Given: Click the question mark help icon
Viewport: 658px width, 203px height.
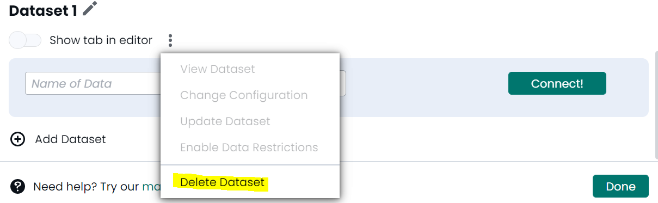Looking at the screenshot, I should coord(18,187).
